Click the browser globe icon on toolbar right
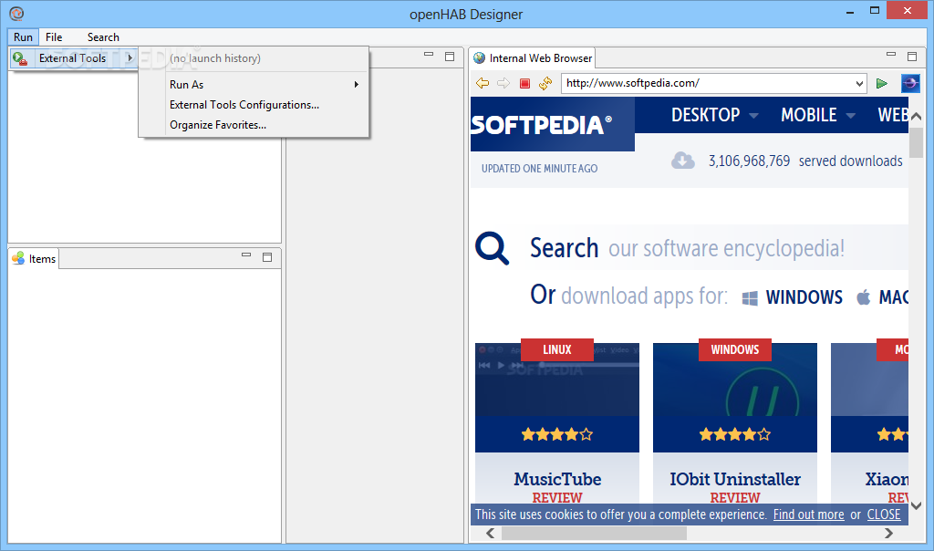Screen dimensions: 934x551 coord(910,83)
